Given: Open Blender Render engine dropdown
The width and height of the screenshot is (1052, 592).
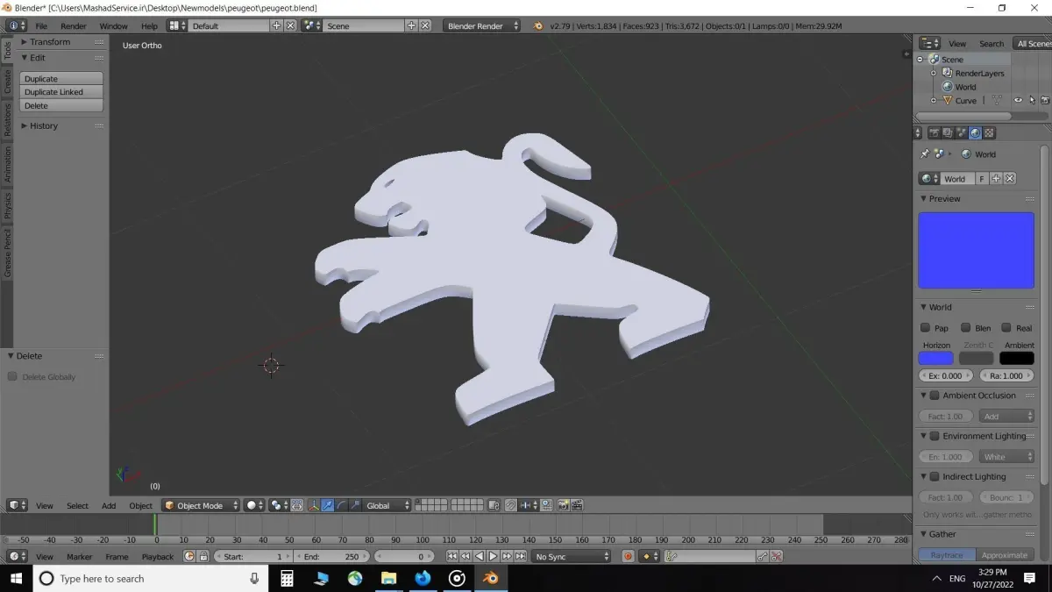Looking at the screenshot, I should coord(481,25).
